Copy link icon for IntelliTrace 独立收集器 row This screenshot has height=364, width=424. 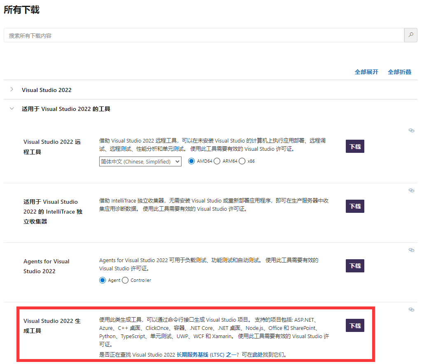pos(411,191)
